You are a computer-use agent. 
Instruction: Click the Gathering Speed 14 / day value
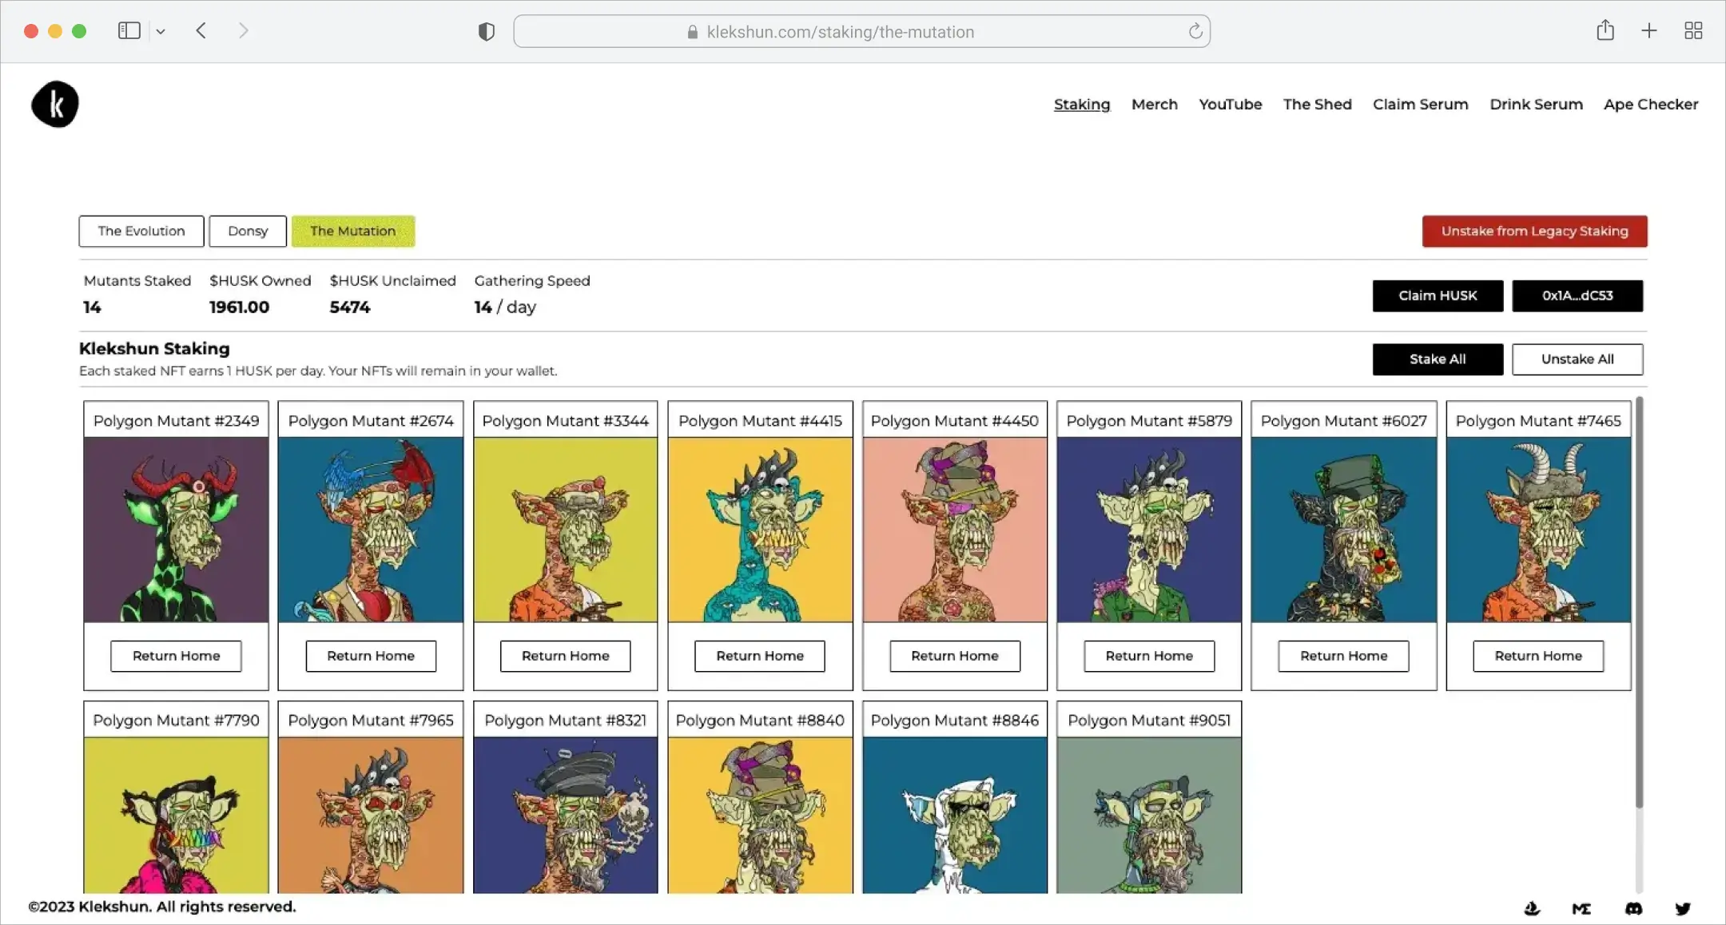point(505,308)
